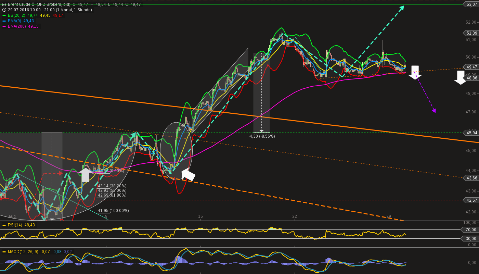The height and width of the screenshot is (274, 479).
Task: Click the 52,00 price axis label
Action: 471,22
